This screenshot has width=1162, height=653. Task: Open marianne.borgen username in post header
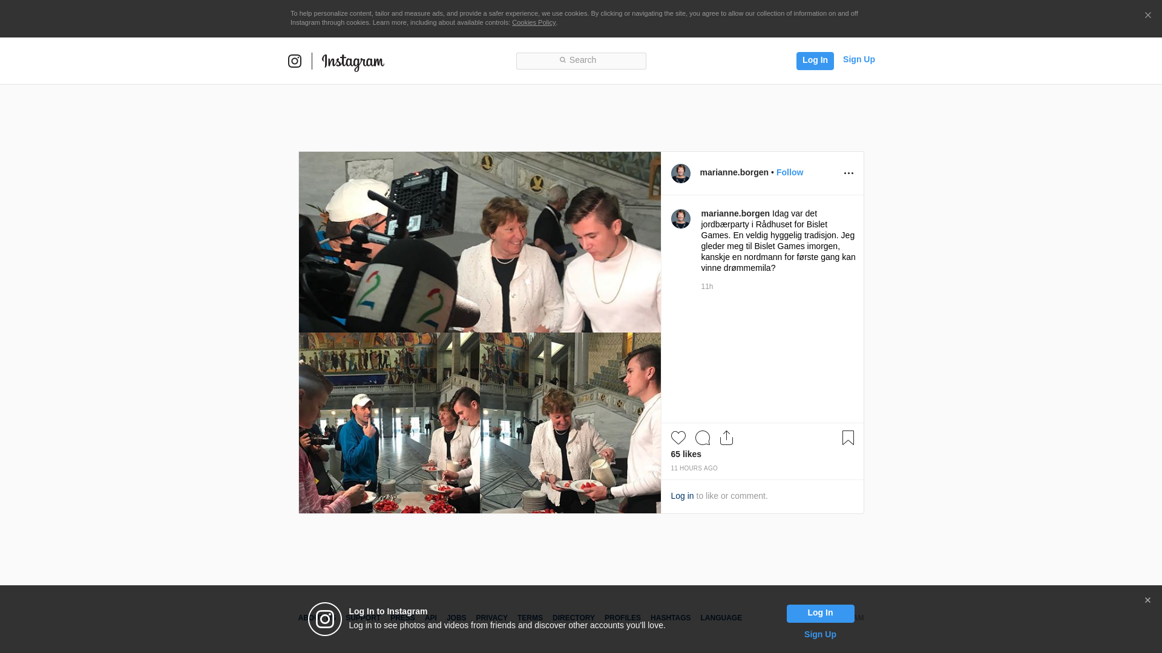734,172
